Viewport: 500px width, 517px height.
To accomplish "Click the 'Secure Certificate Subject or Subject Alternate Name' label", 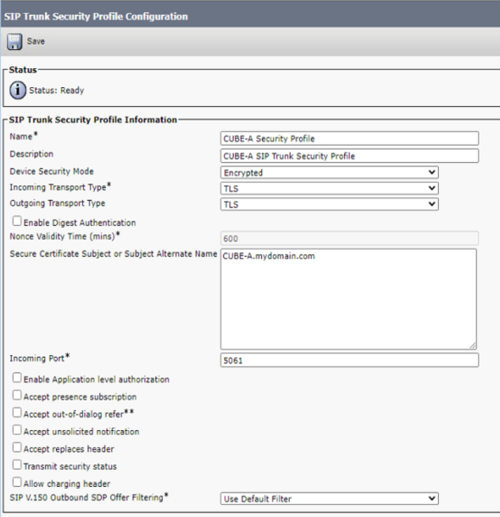I will tap(114, 253).
